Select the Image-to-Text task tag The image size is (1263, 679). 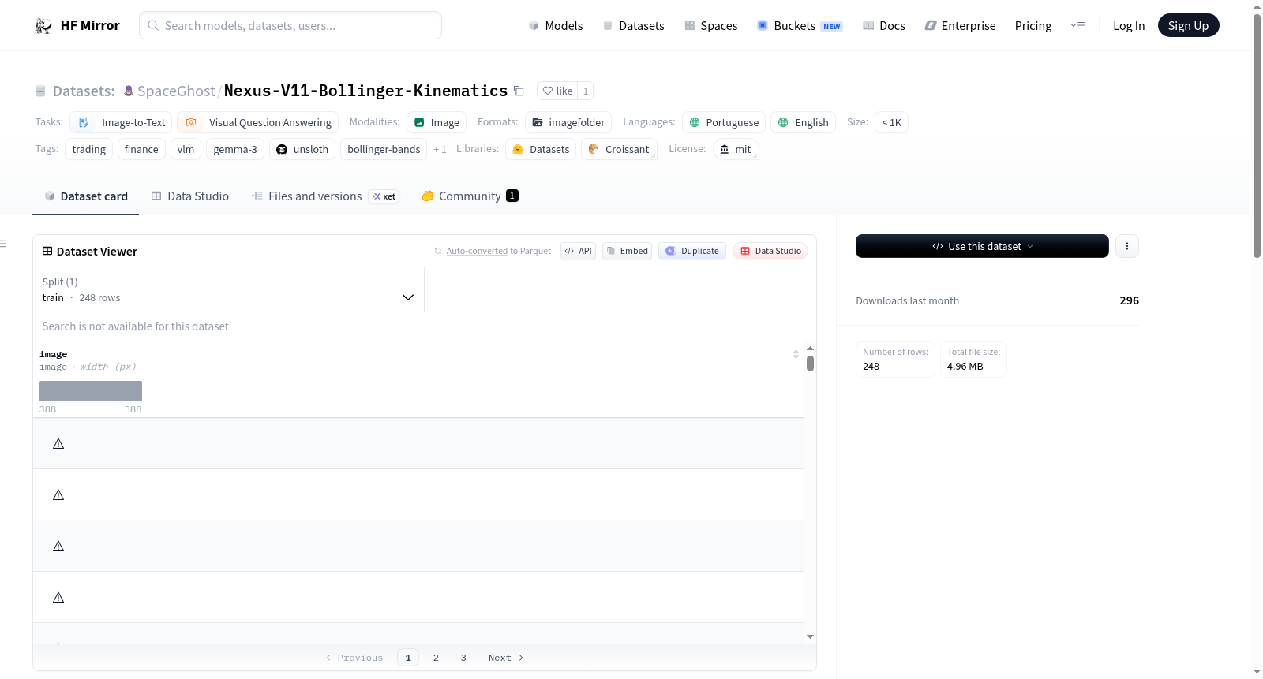point(121,122)
